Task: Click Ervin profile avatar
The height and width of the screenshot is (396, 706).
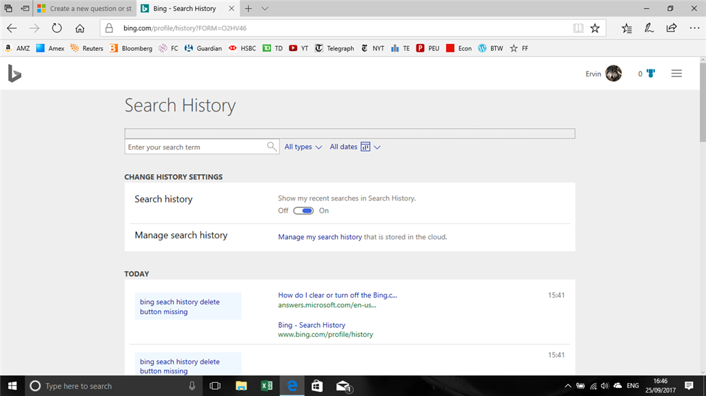Action: (x=613, y=74)
